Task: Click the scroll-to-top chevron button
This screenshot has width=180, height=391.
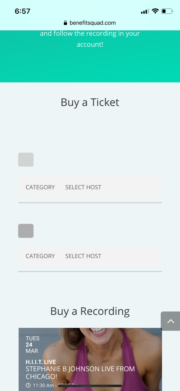Action: 171,321
